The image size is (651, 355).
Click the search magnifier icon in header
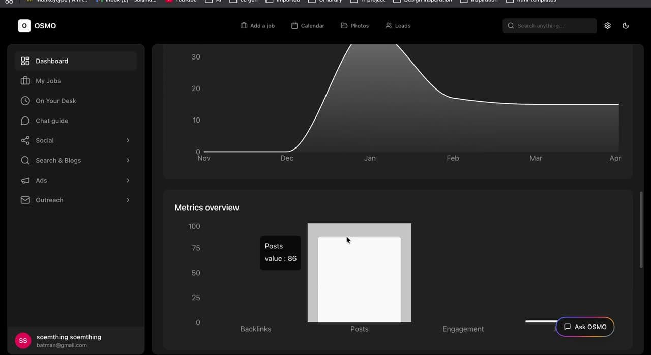(511, 26)
